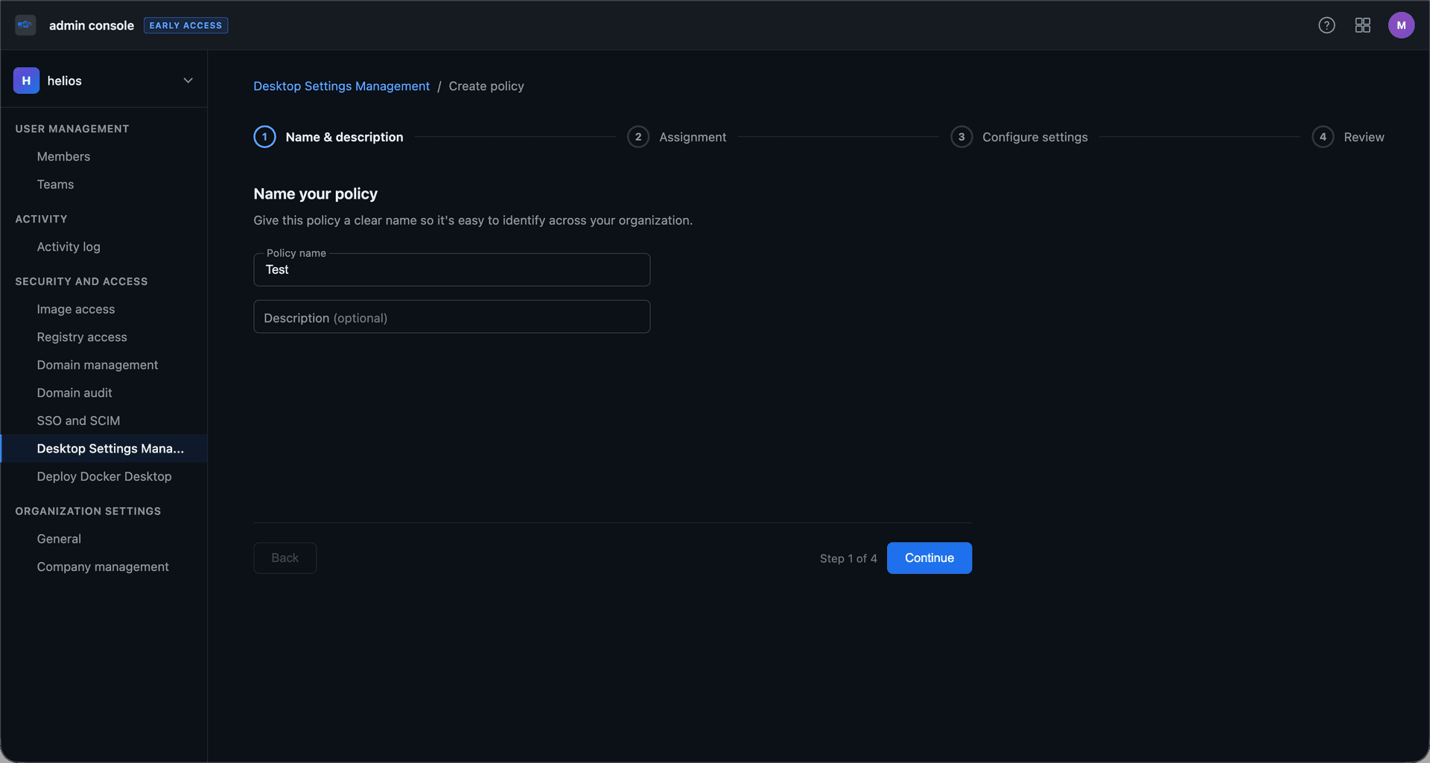Click the Back button
Viewport: 1430px width, 763px height.
tap(285, 558)
